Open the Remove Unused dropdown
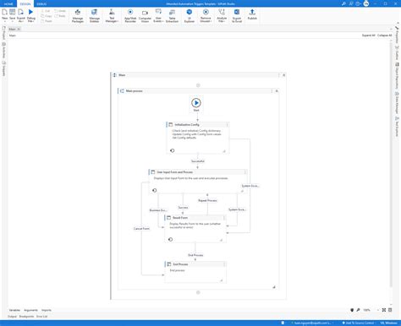The height and width of the screenshot is (326, 401). (206, 15)
